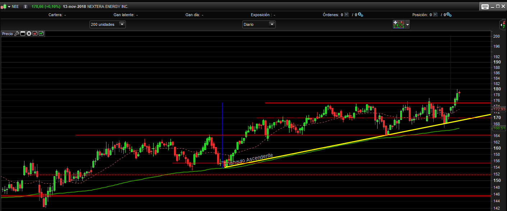
Task: Open Precio settings with the wrench icon
Action: [17, 34]
